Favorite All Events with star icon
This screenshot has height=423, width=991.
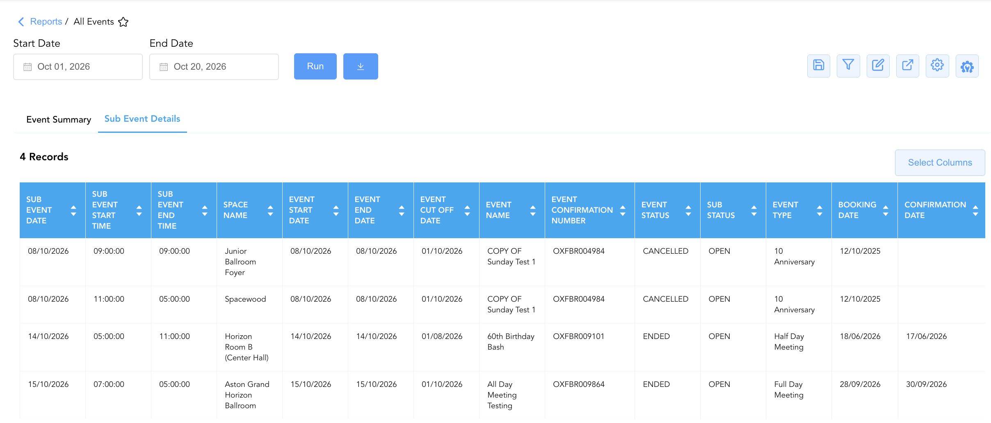coord(123,22)
